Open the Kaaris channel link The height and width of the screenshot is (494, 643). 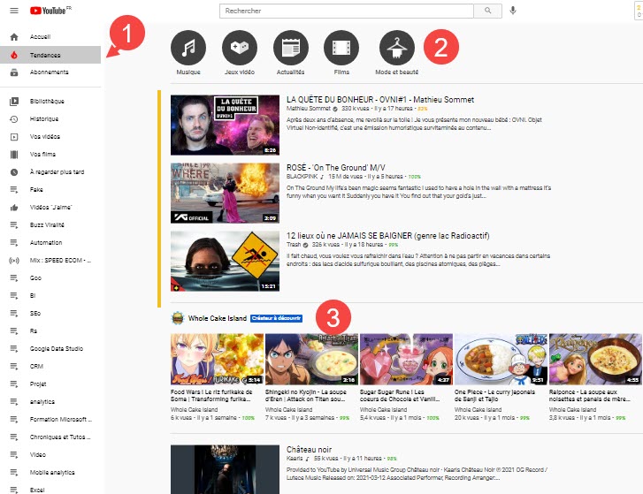pyautogui.click(x=295, y=459)
